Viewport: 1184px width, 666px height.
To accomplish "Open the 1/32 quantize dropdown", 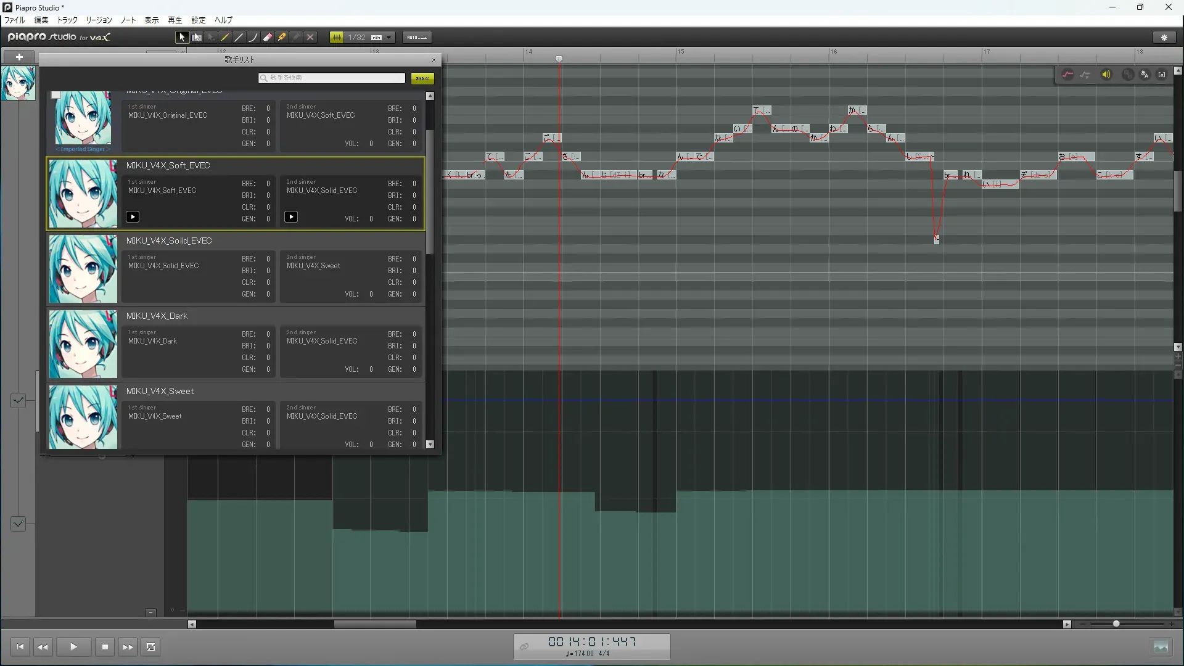I will [x=388, y=38].
